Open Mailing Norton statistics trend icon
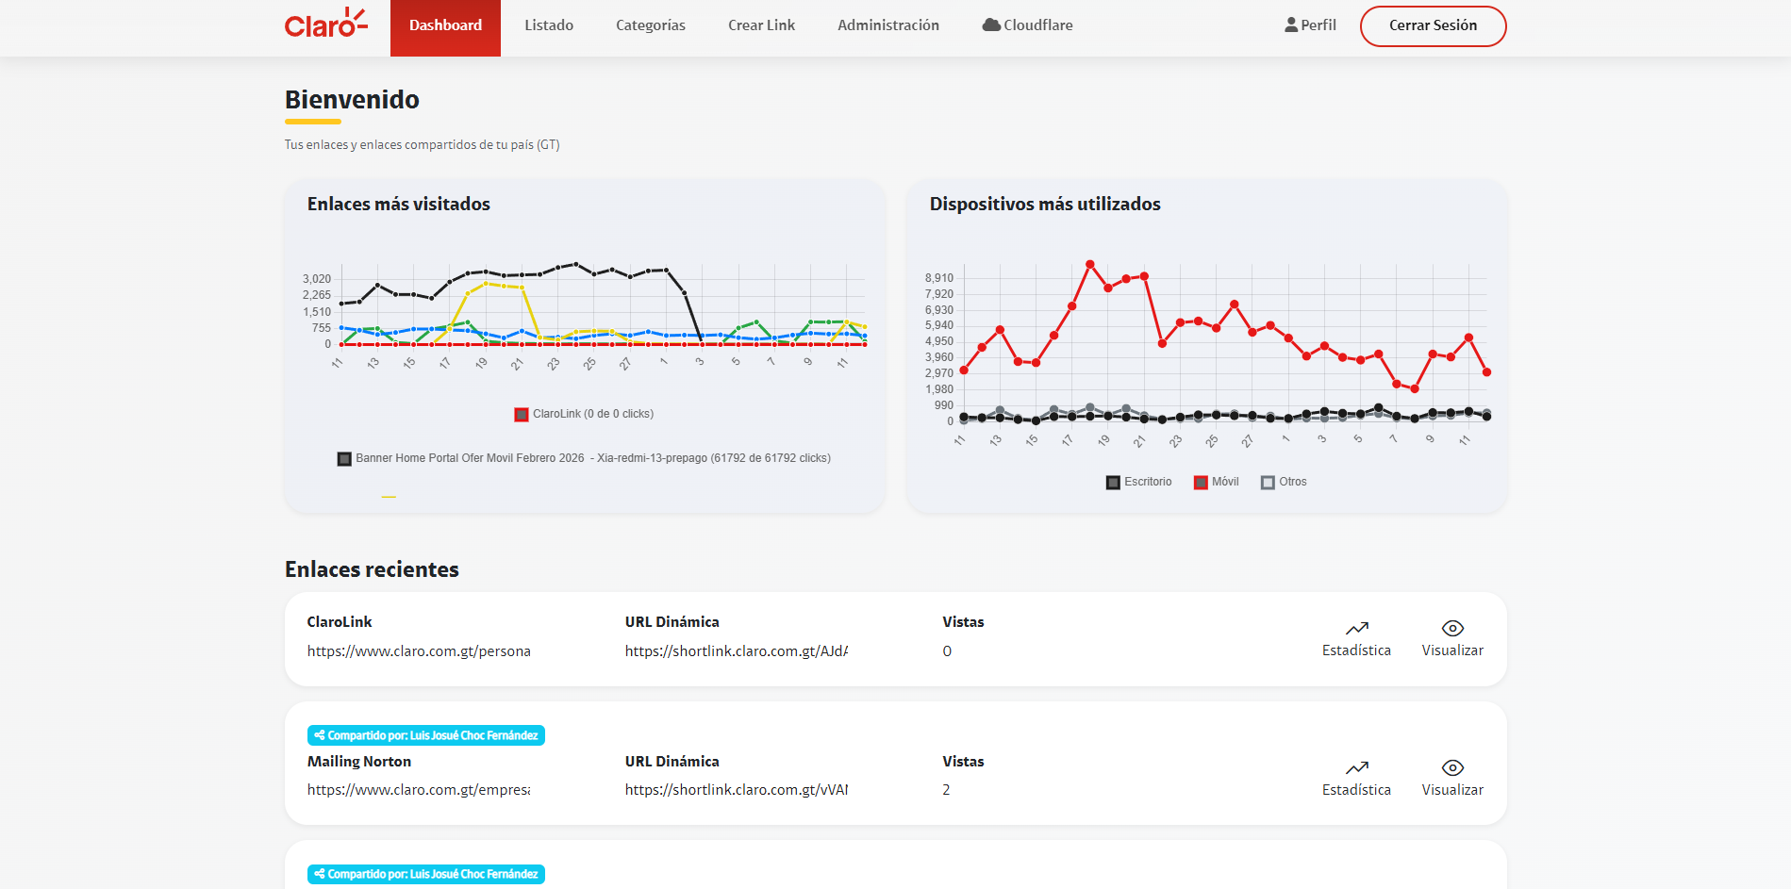The height and width of the screenshot is (889, 1791). 1356,768
